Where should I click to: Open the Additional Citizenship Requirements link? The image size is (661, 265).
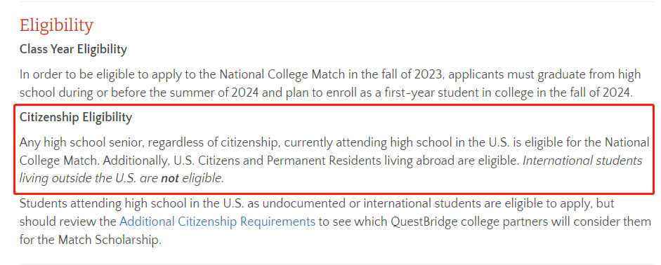[x=218, y=222]
